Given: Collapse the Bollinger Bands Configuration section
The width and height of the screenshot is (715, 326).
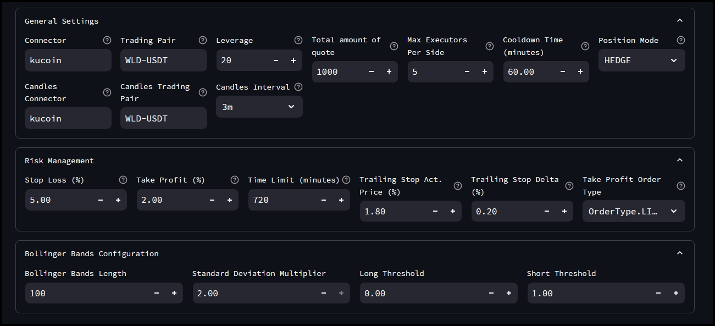Looking at the screenshot, I should click(680, 253).
